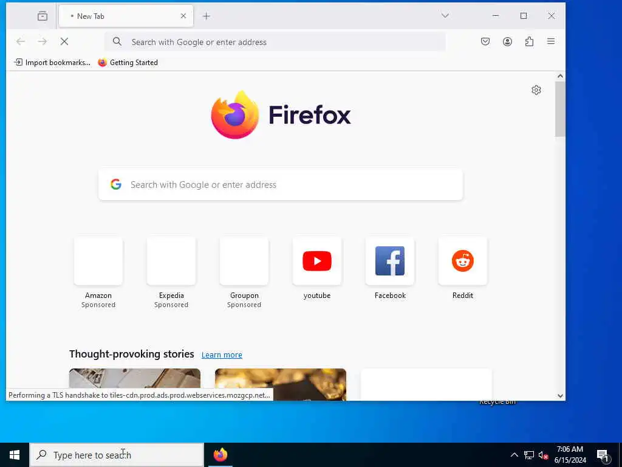The height and width of the screenshot is (467, 622).
Task: Close the New Tab tab
Action: [x=183, y=16]
